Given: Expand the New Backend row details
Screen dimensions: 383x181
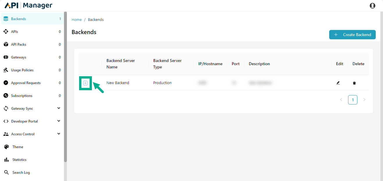Looking at the screenshot, I should tap(85, 83).
